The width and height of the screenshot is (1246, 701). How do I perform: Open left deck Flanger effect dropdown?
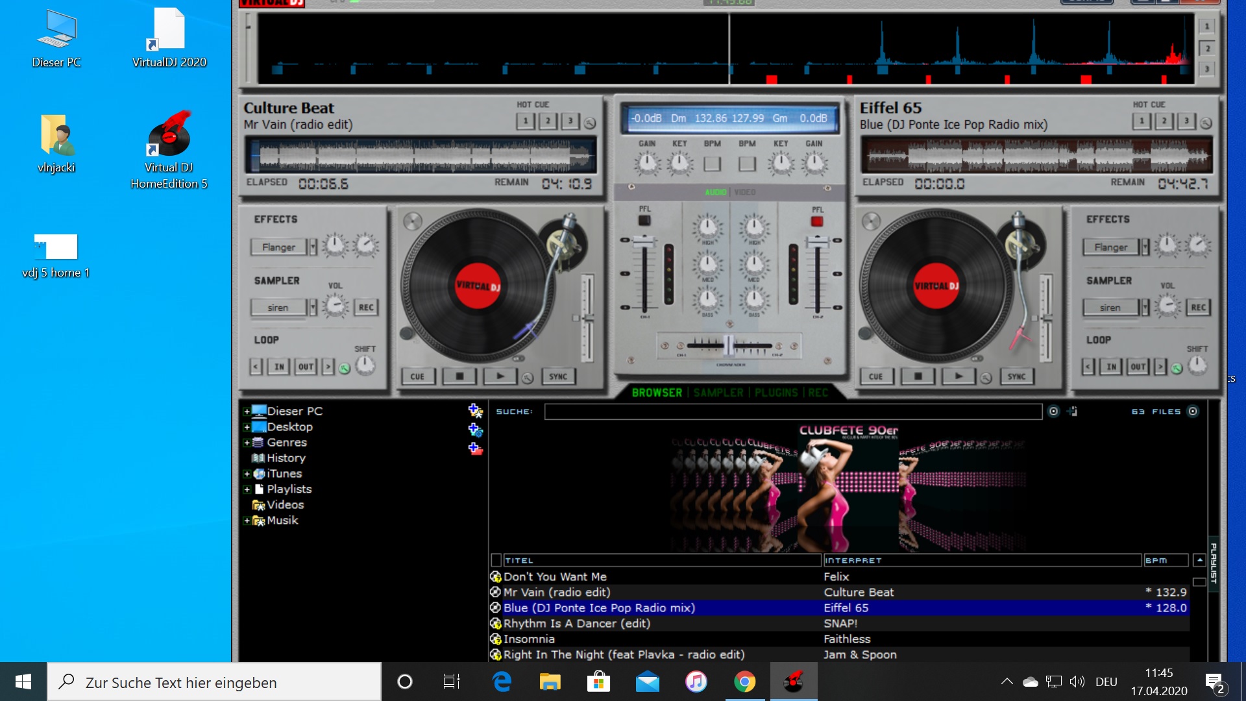click(x=313, y=247)
